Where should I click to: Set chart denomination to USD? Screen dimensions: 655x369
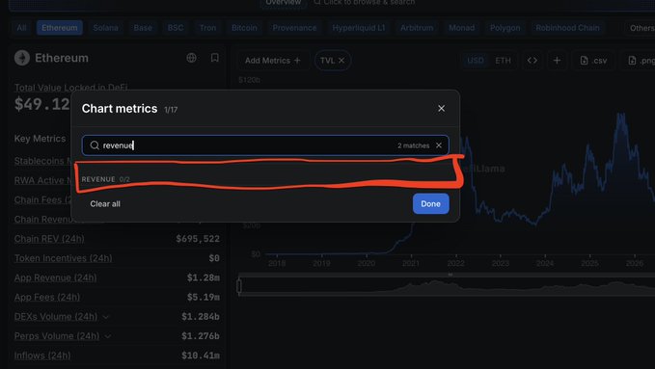(x=476, y=61)
